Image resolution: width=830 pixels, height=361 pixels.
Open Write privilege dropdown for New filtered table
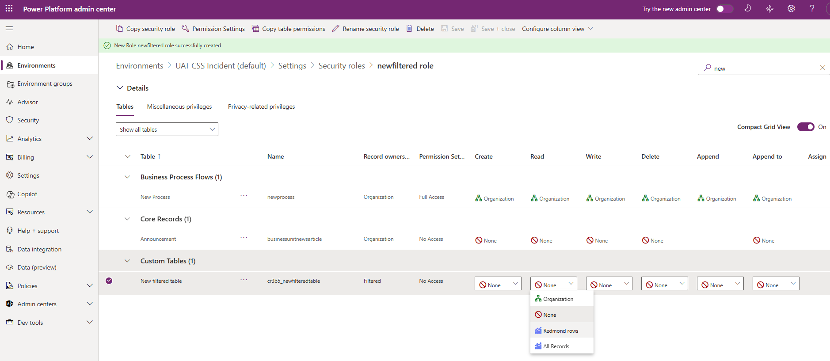point(609,284)
